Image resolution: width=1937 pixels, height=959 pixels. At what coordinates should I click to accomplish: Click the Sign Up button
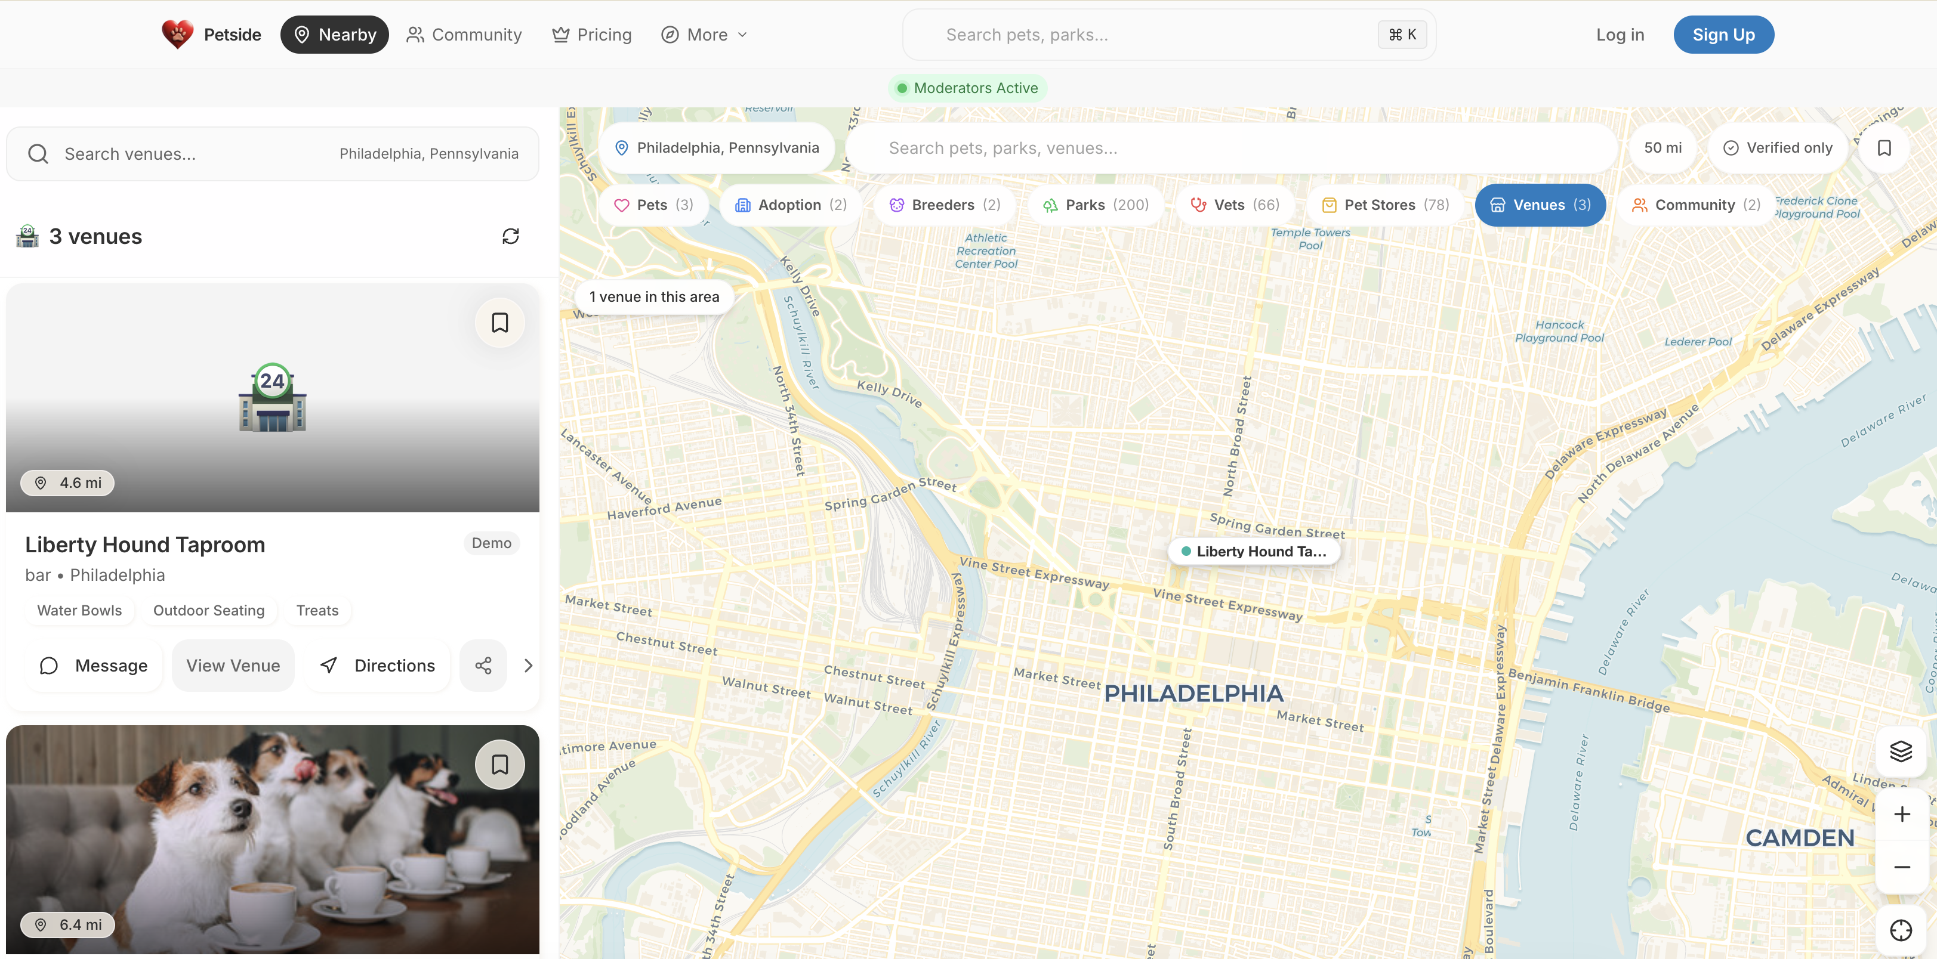[x=1723, y=35]
